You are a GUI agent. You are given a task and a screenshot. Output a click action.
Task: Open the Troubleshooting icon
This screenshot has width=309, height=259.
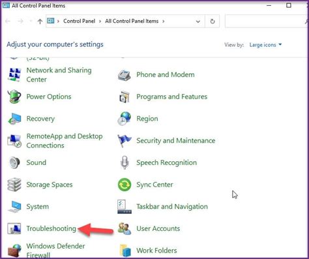pyautogui.click(x=14, y=228)
